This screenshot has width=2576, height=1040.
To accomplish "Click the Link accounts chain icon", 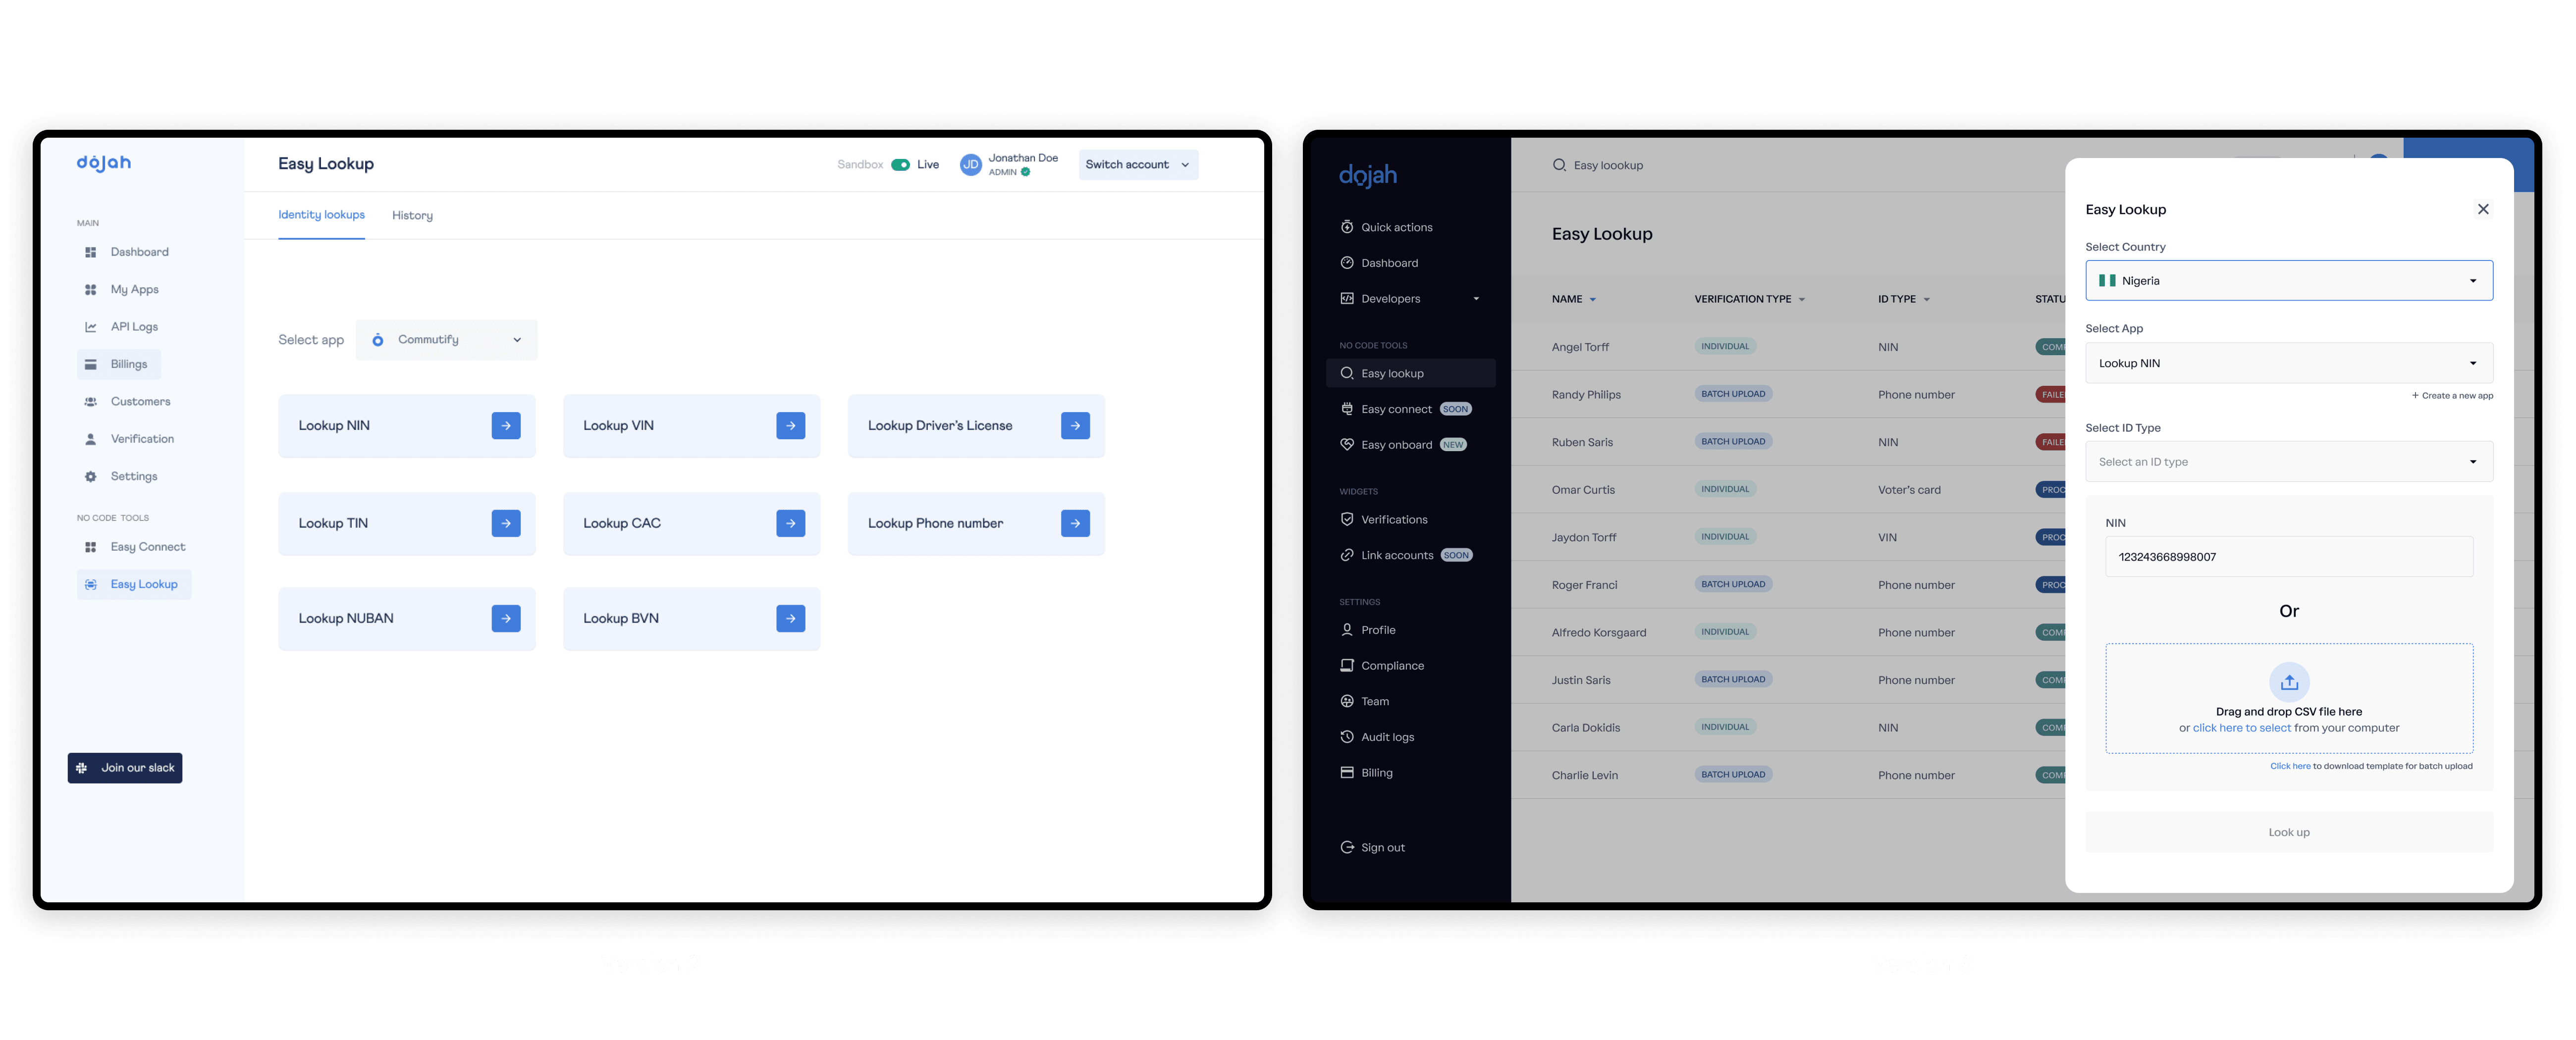I will (x=1347, y=555).
